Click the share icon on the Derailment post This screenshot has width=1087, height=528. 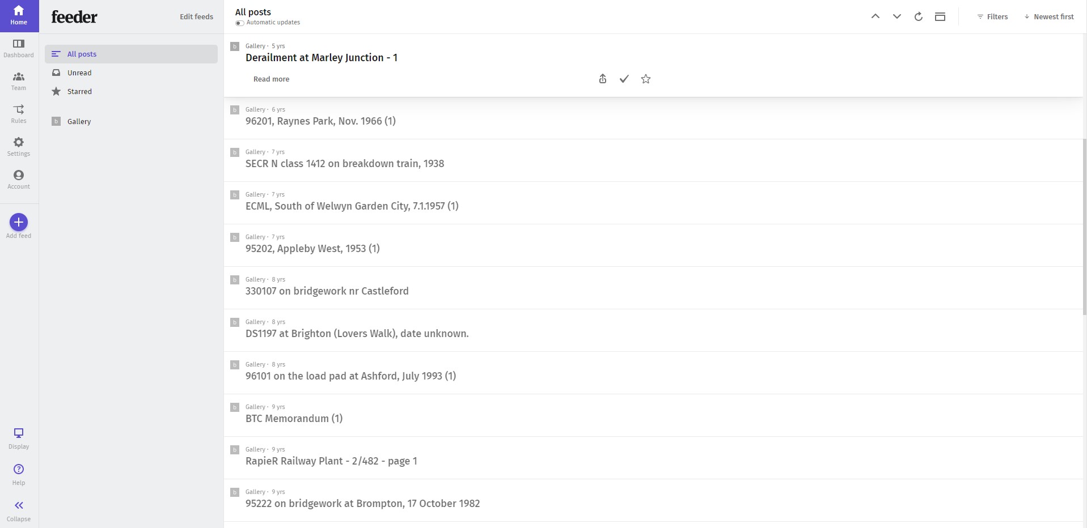click(x=603, y=79)
